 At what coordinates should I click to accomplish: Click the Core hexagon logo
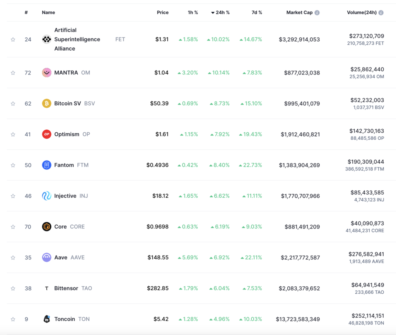tap(46, 227)
